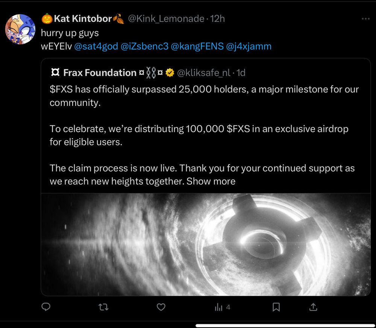Repost this tweet using the retweet icon
The height and width of the screenshot is (328, 376).
[103, 307]
